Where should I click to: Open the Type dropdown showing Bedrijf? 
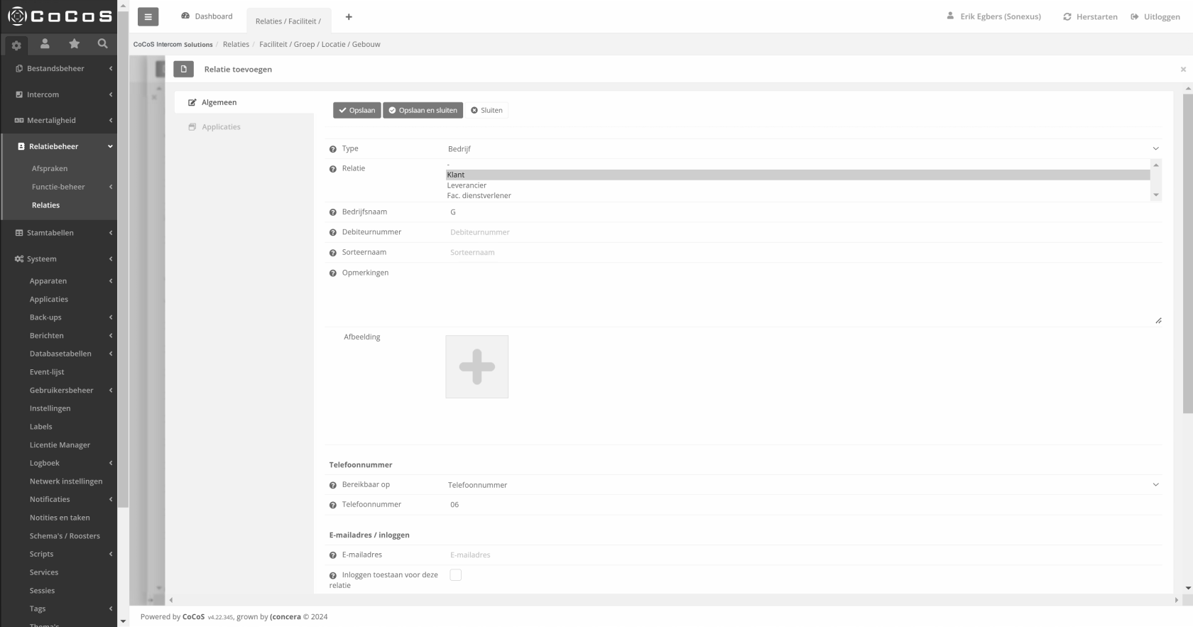(802, 149)
